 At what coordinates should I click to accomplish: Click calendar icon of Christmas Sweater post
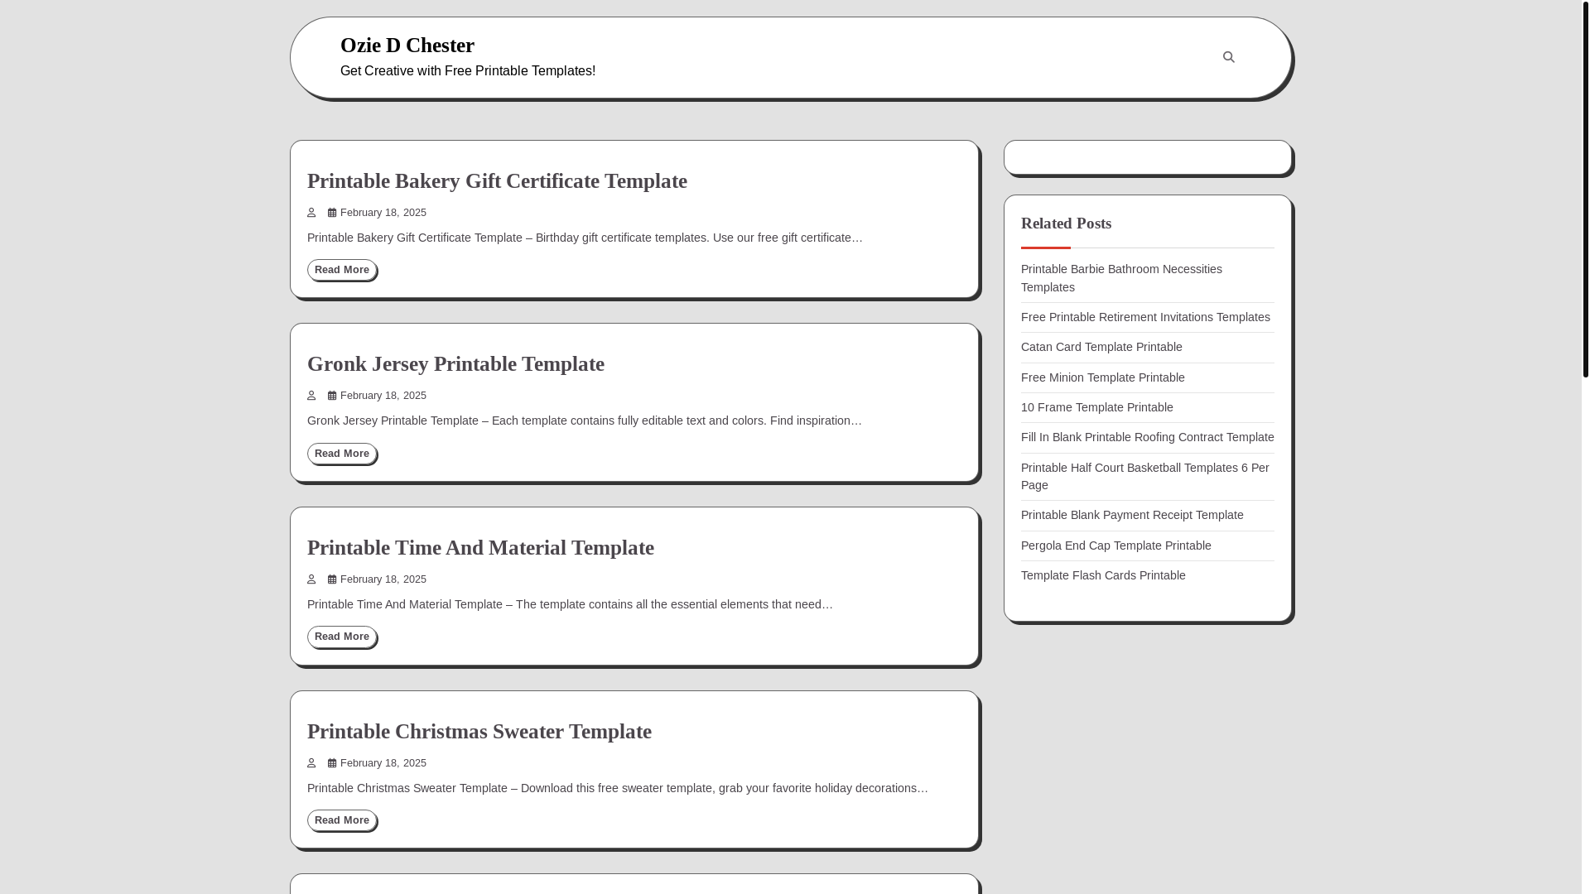coord(332,763)
